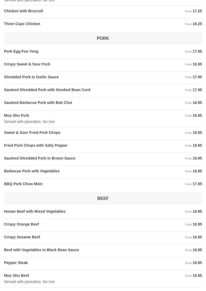Pick Sauteed Shredded Pork with Smoked Bean Curd
The height and width of the screenshot is (291, 206).
[x=47, y=90]
